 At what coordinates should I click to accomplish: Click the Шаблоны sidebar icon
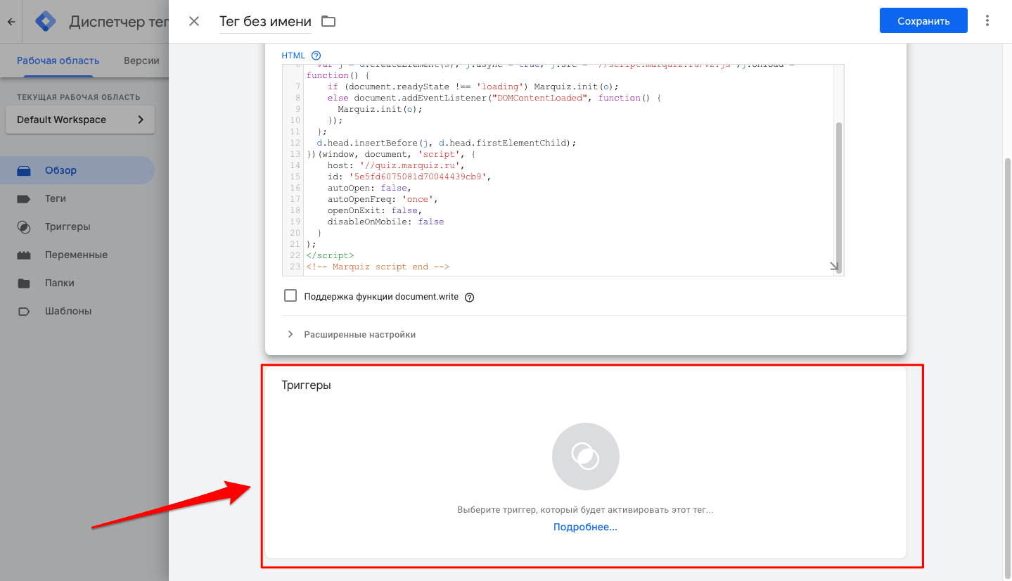coord(25,311)
